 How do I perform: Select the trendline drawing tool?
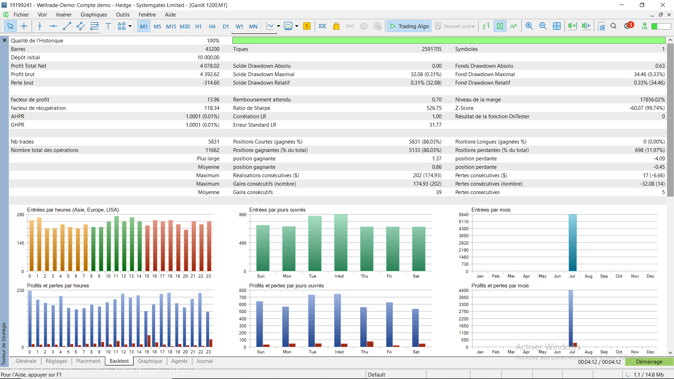point(67,26)
